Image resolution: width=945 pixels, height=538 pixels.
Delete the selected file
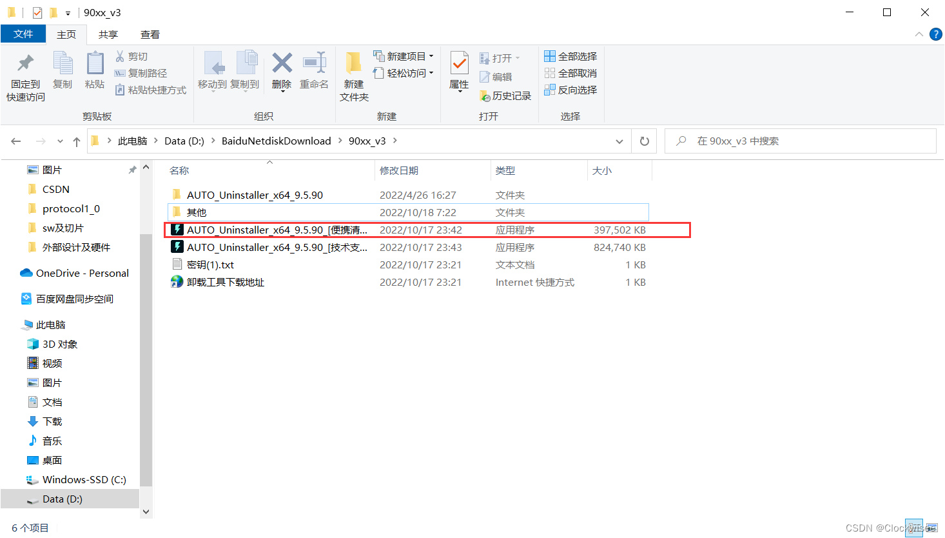[282, 71]
